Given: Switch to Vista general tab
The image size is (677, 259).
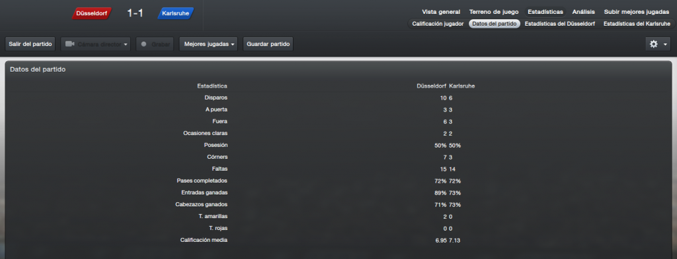Looking at the screenshot, I should (441, 12).
